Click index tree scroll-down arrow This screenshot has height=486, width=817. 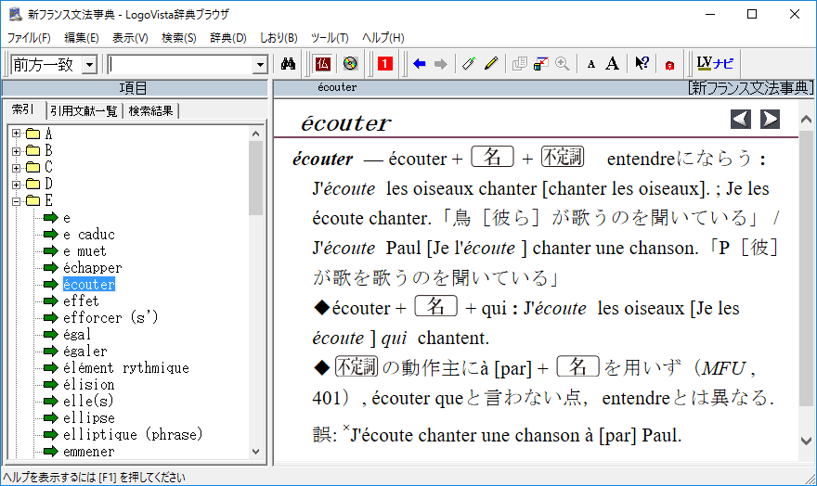[x=255, y=451]
